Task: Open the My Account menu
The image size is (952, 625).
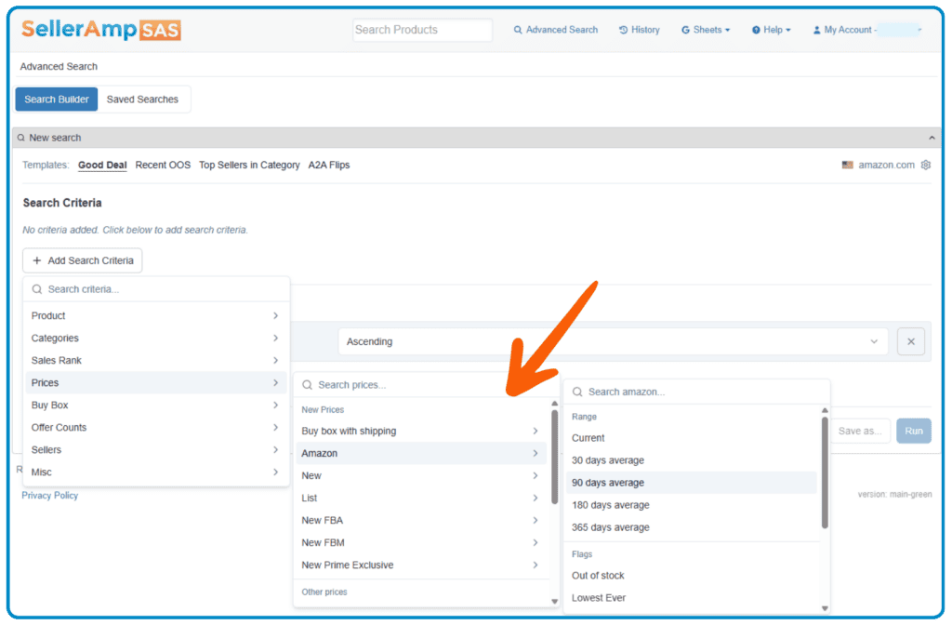Action: 867,30
